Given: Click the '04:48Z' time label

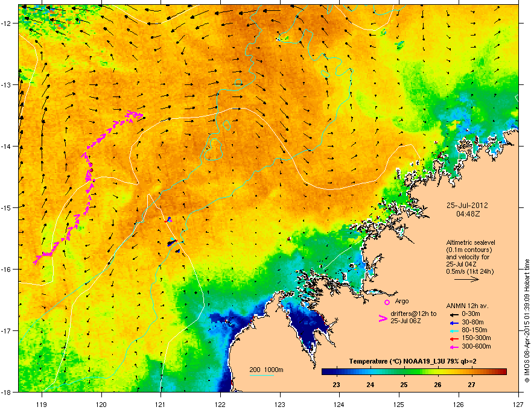Looking at the screenshot, I should pos(468,214).
